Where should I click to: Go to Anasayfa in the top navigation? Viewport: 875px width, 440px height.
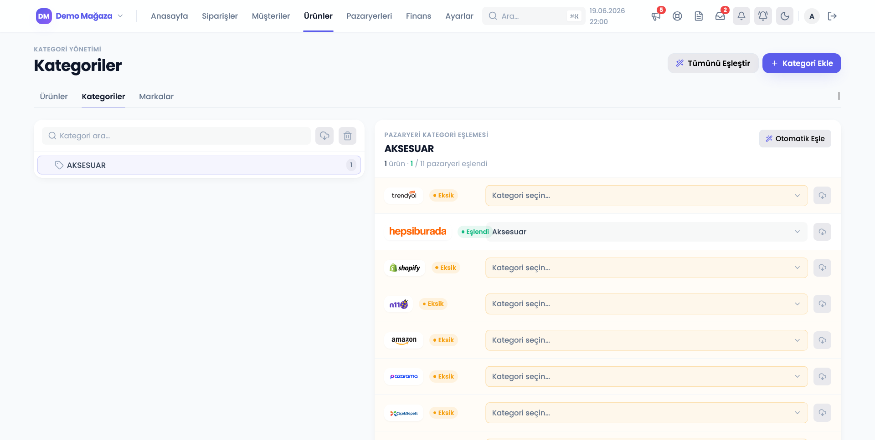click(169, 16)
